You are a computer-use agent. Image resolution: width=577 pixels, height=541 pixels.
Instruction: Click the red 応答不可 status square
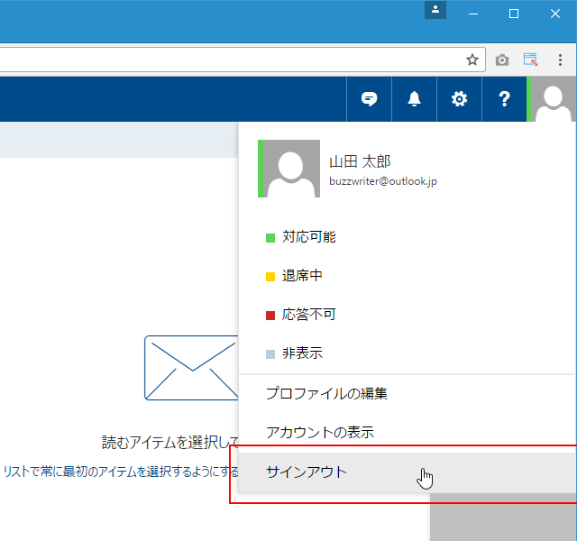[270, 316]
